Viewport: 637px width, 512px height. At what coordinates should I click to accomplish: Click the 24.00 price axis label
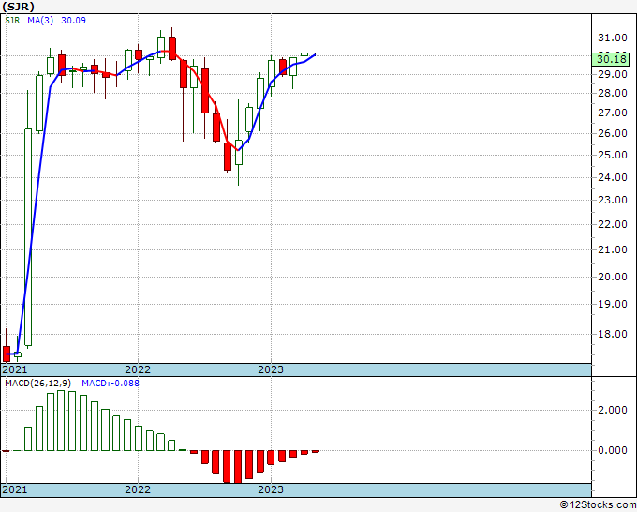[613, 177]
